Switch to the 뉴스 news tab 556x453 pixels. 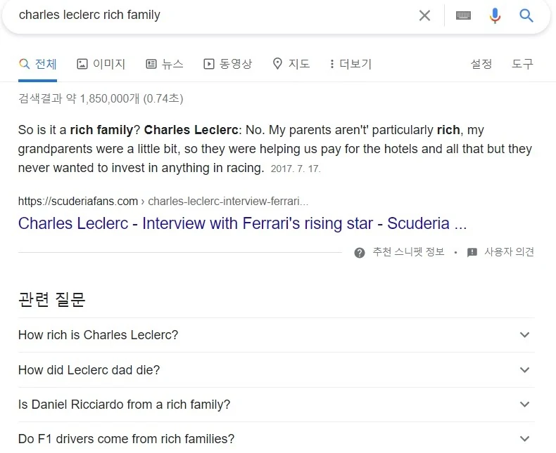165,64
